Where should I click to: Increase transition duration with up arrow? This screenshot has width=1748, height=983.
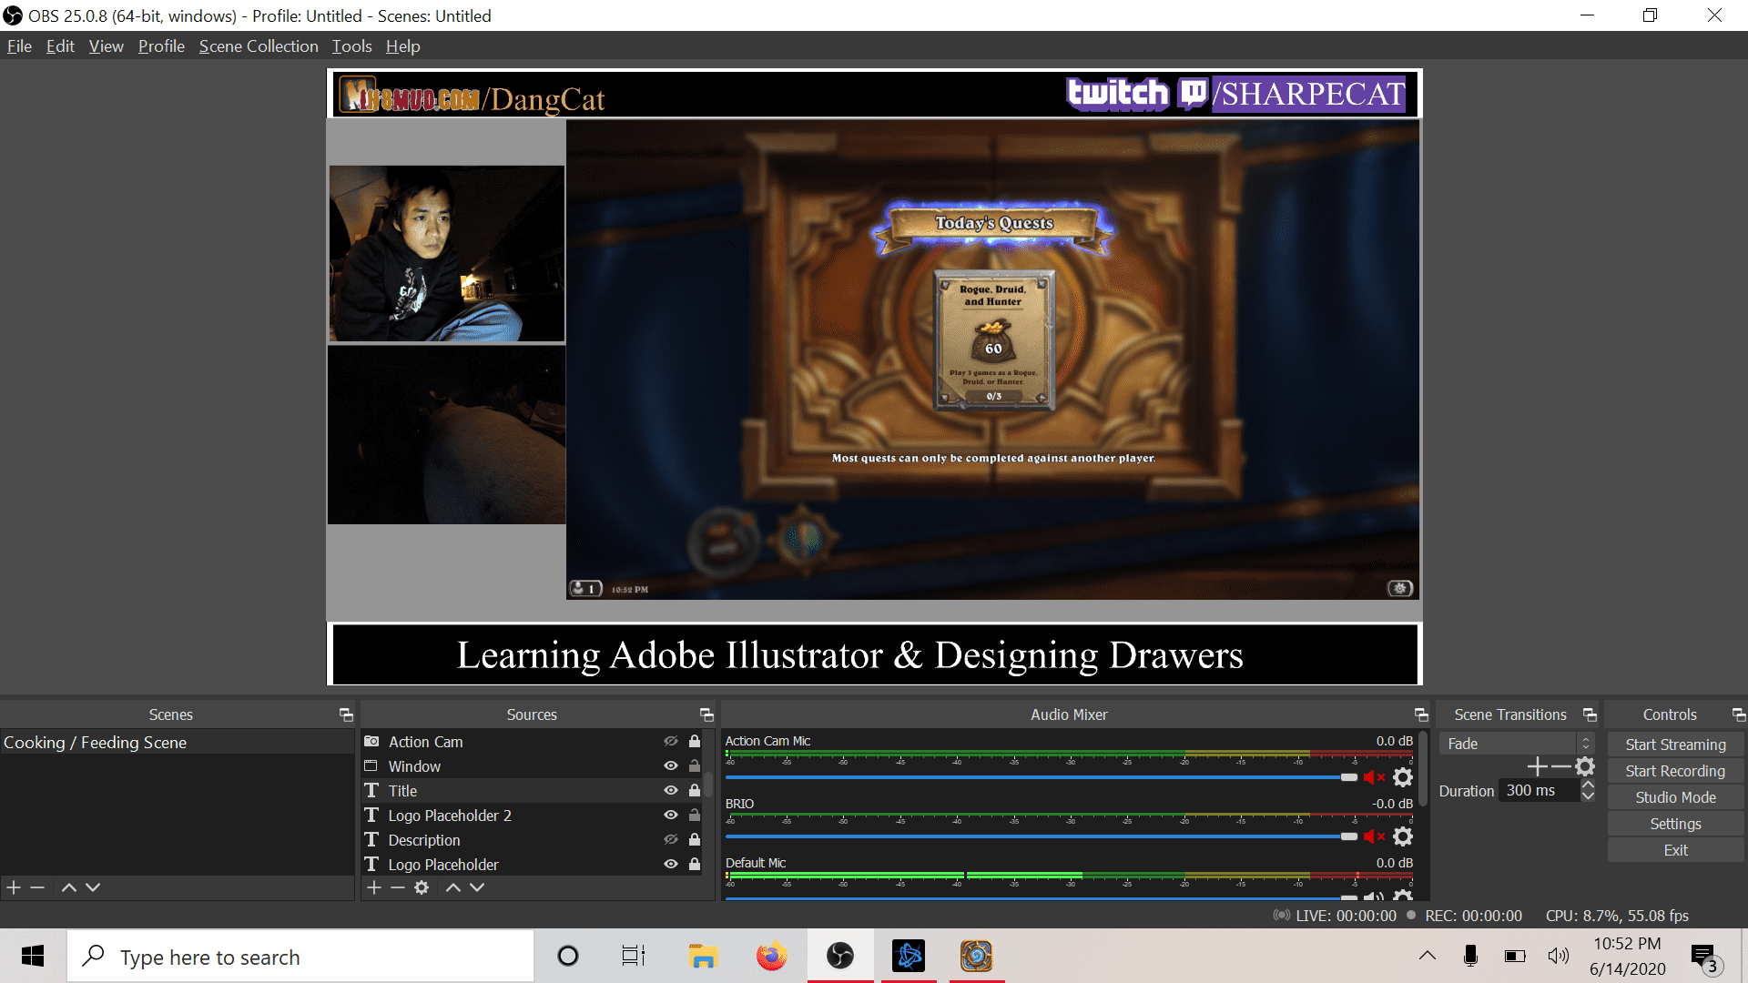[1588, 785]
